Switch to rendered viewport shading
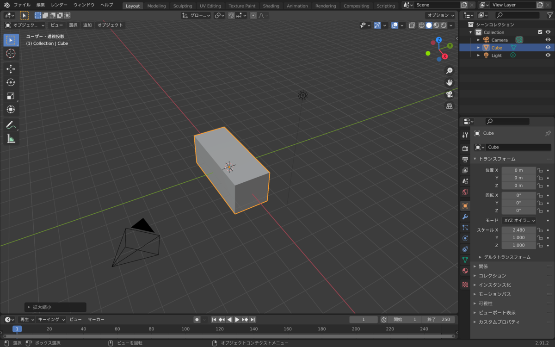The image size is (555, 347). (444, 25)
